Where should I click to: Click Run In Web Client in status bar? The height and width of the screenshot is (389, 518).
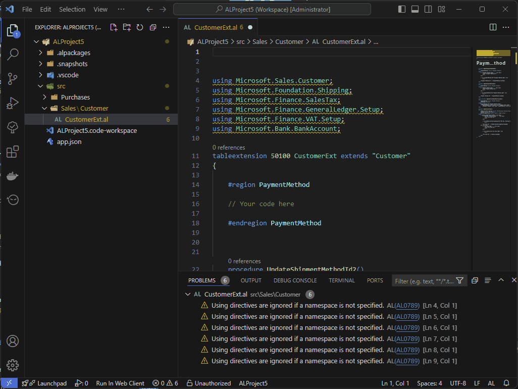click(x=120, y=383)
